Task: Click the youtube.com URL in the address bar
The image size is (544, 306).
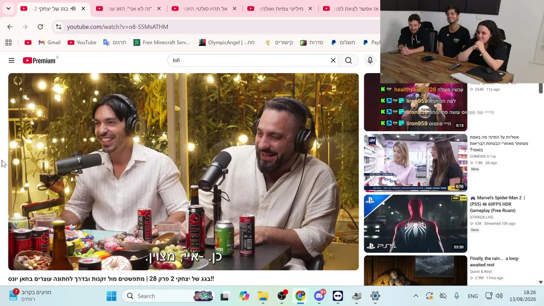Action: click(118, 27)
